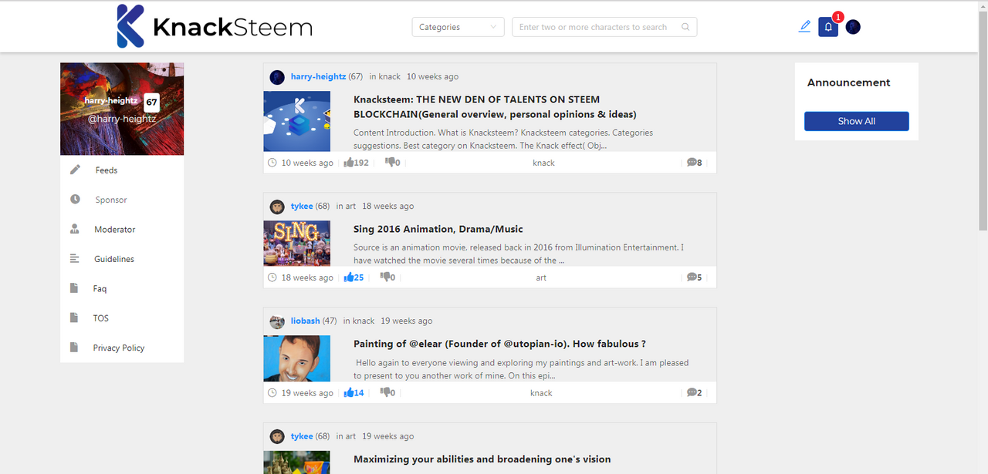Image resolution: width=988 pixels, height=474 pixels.
Task: Open the Knacksteem NEW DEN OF TALENTS post title
Action: click(x=495, y=106)
